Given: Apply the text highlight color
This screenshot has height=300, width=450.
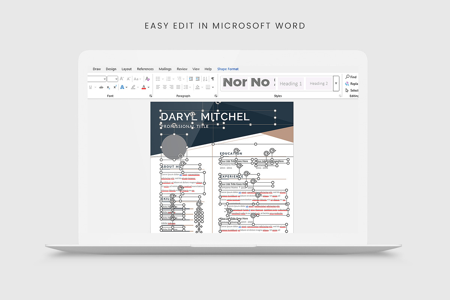Looking at the screenshot, I should [133, 87].
